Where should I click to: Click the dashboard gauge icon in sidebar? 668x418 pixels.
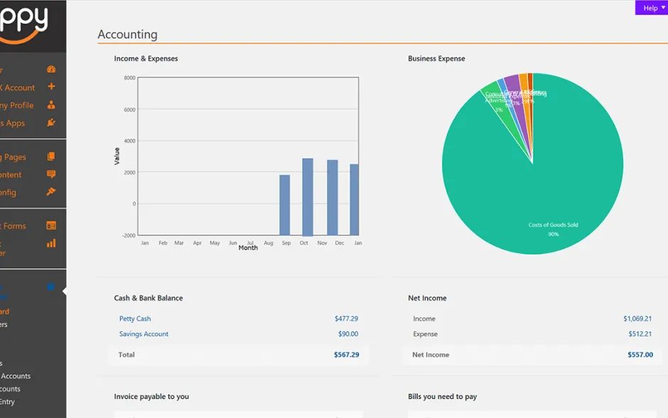click(x=50, y=70)
